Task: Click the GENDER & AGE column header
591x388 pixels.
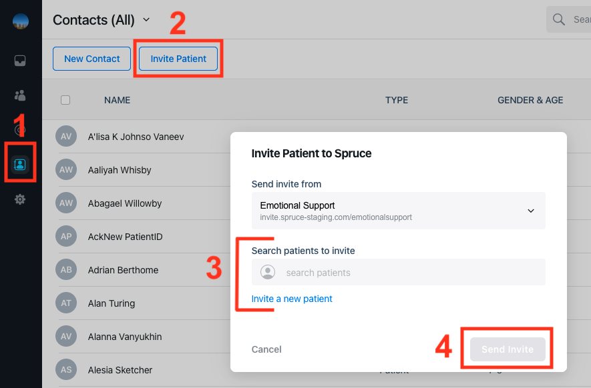Action: pyautogui.click(x=530, y=100)
